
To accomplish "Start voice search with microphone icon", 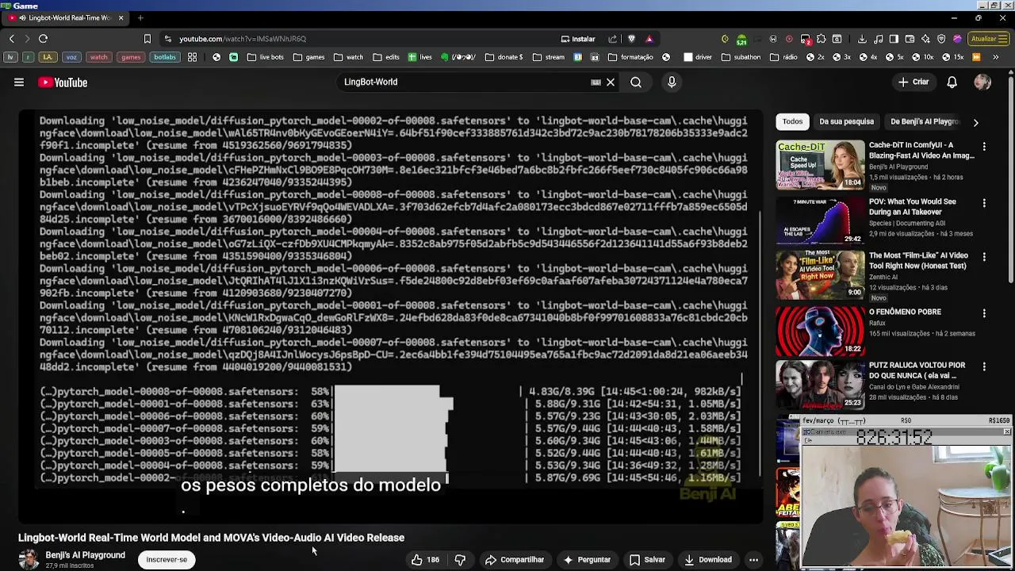I will pyautogui.click(x=672, y=82).
